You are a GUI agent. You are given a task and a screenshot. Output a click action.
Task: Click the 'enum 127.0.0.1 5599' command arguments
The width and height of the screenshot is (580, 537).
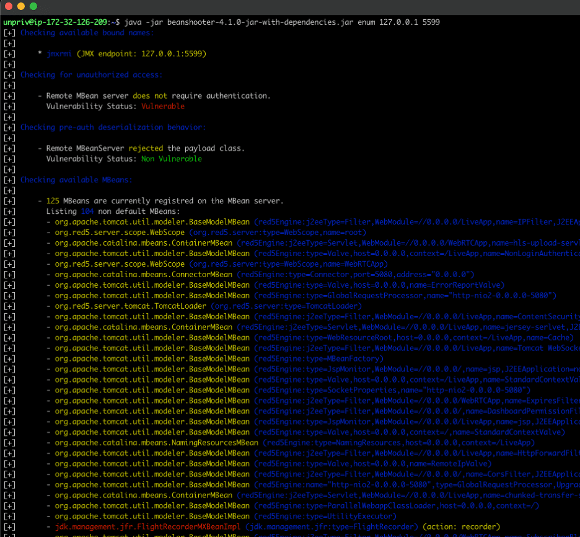pos(398,22)
